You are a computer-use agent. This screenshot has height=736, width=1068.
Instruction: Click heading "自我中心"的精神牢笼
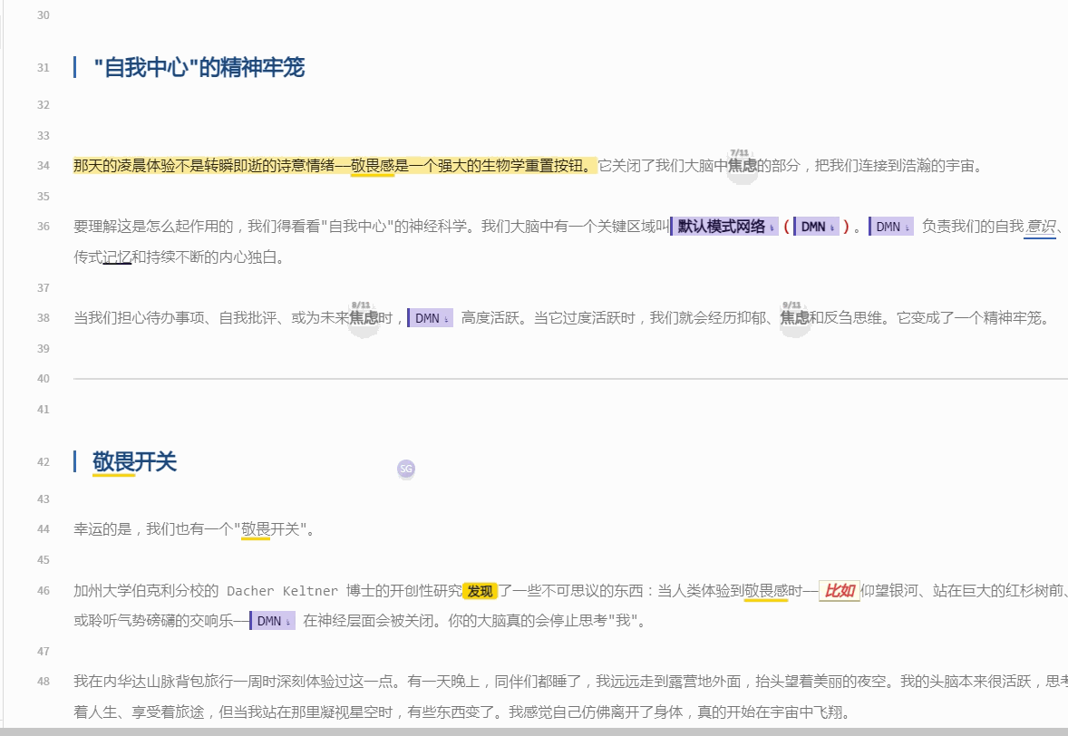199,67
